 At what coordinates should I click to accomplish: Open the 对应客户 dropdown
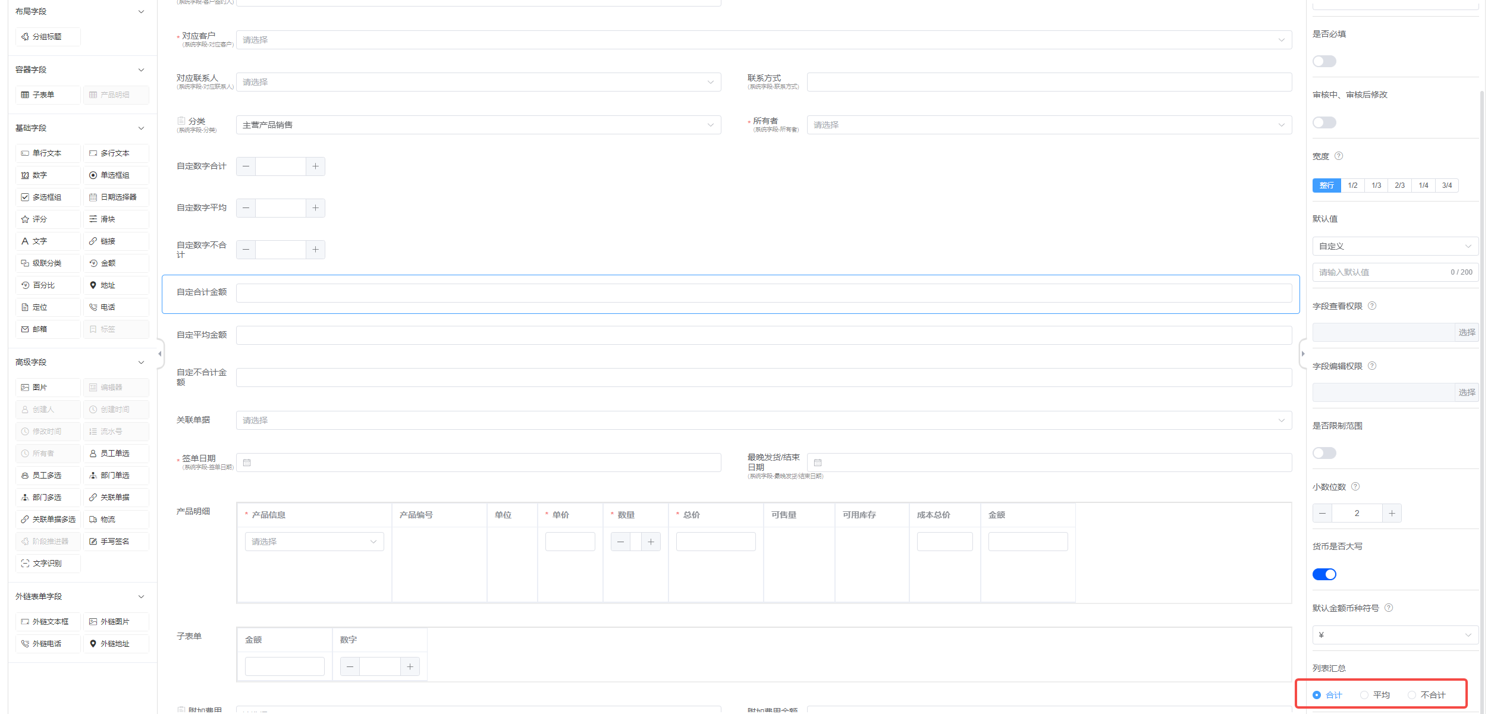(x=764, y=40)
